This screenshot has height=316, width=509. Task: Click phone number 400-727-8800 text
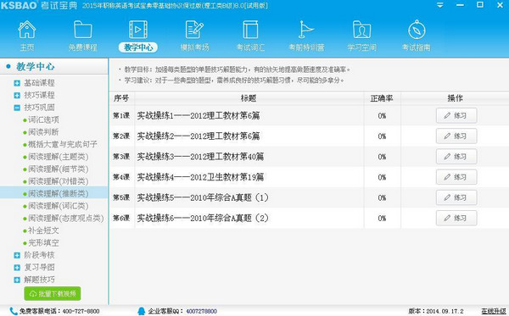click(81, 311)
